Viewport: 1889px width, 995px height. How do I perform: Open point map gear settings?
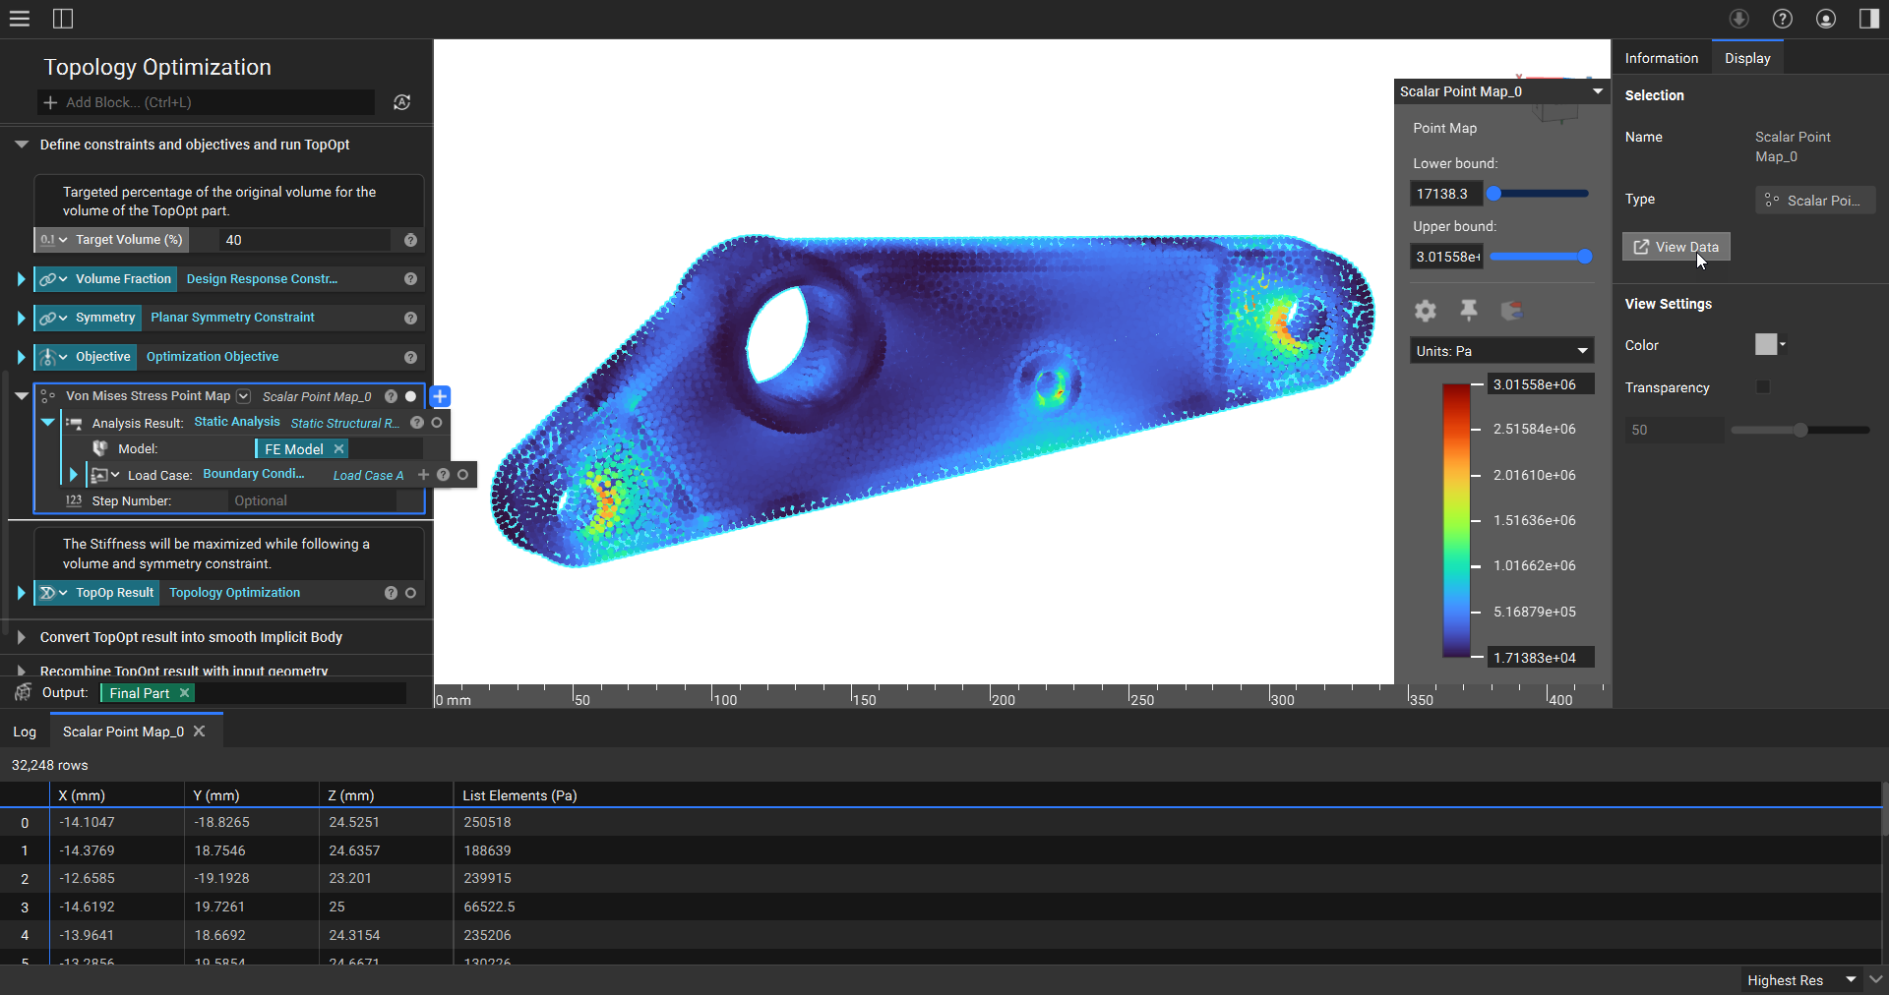click(x=1425, y=311)
